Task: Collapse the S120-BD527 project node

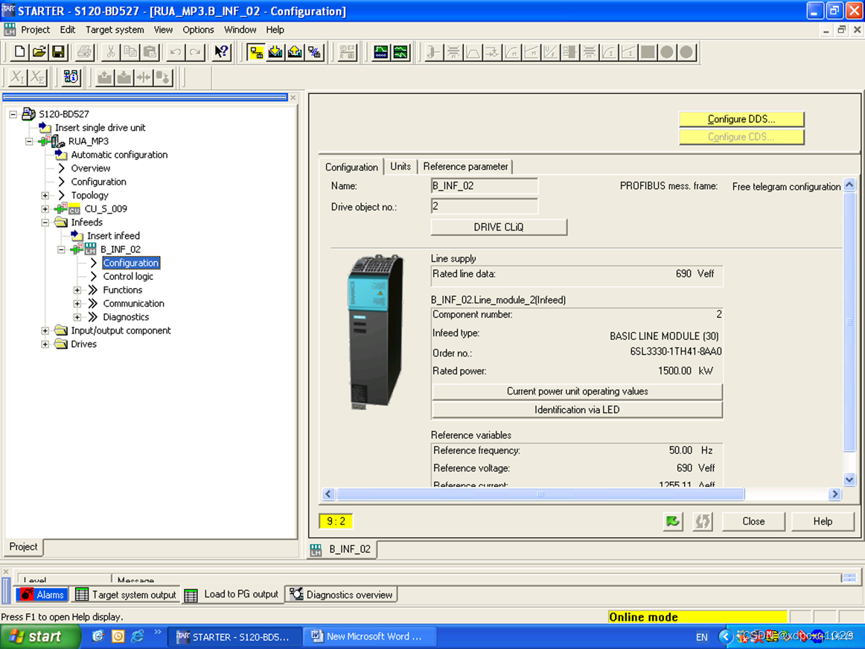Action: (13, 114)
